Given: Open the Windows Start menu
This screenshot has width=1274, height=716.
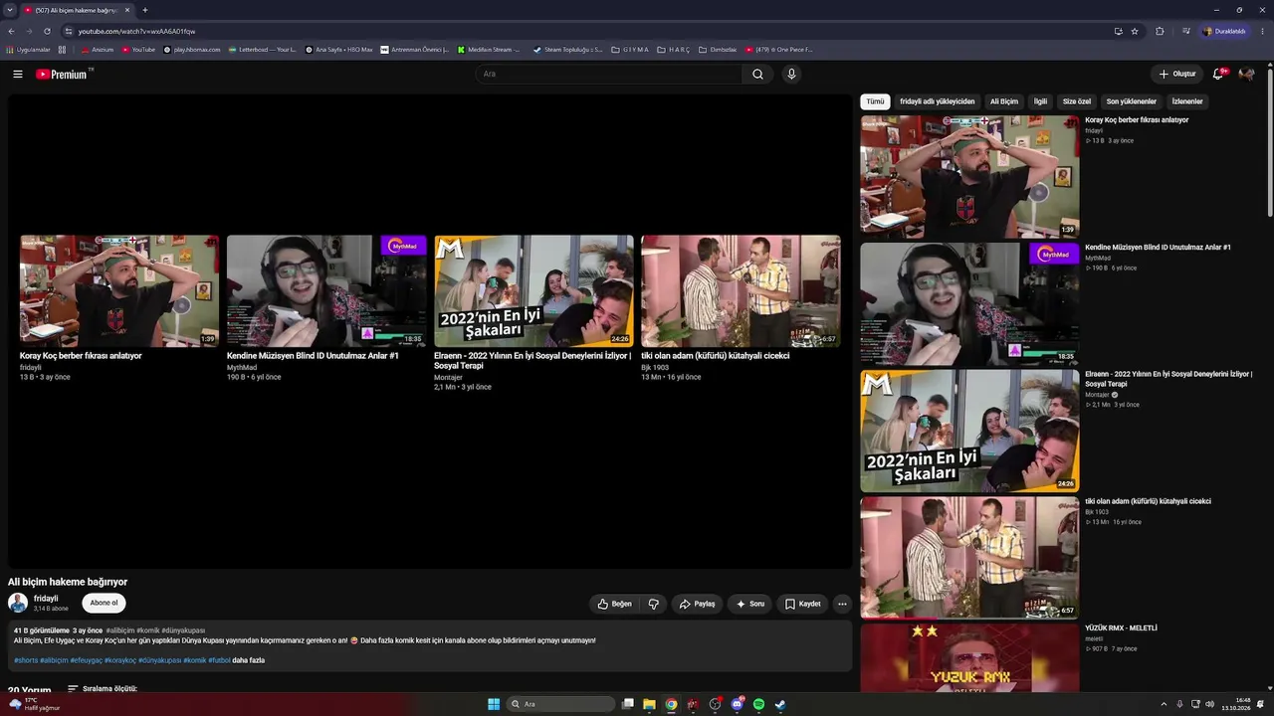Looking at the screenshot, I should [x=494, y=704].
